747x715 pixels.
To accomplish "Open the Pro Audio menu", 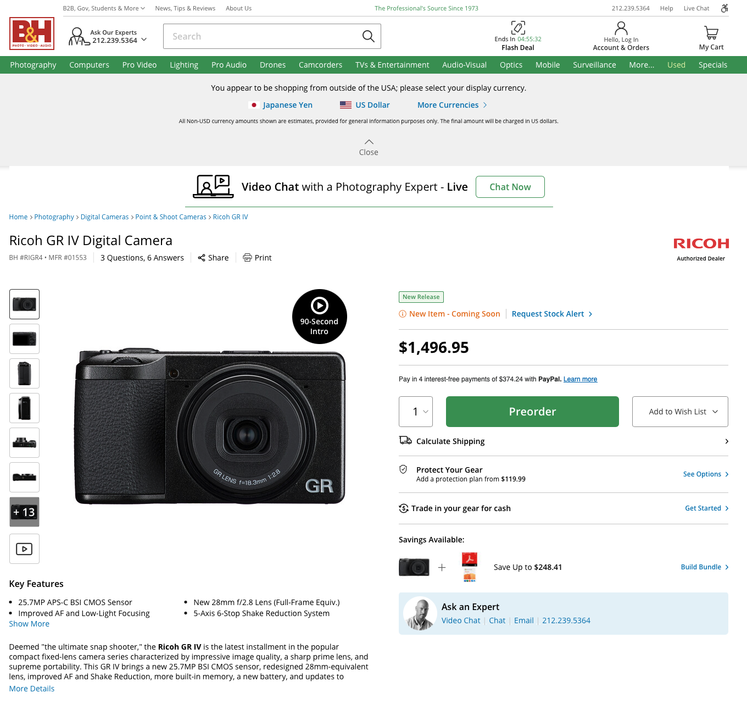I will point(229,65).
